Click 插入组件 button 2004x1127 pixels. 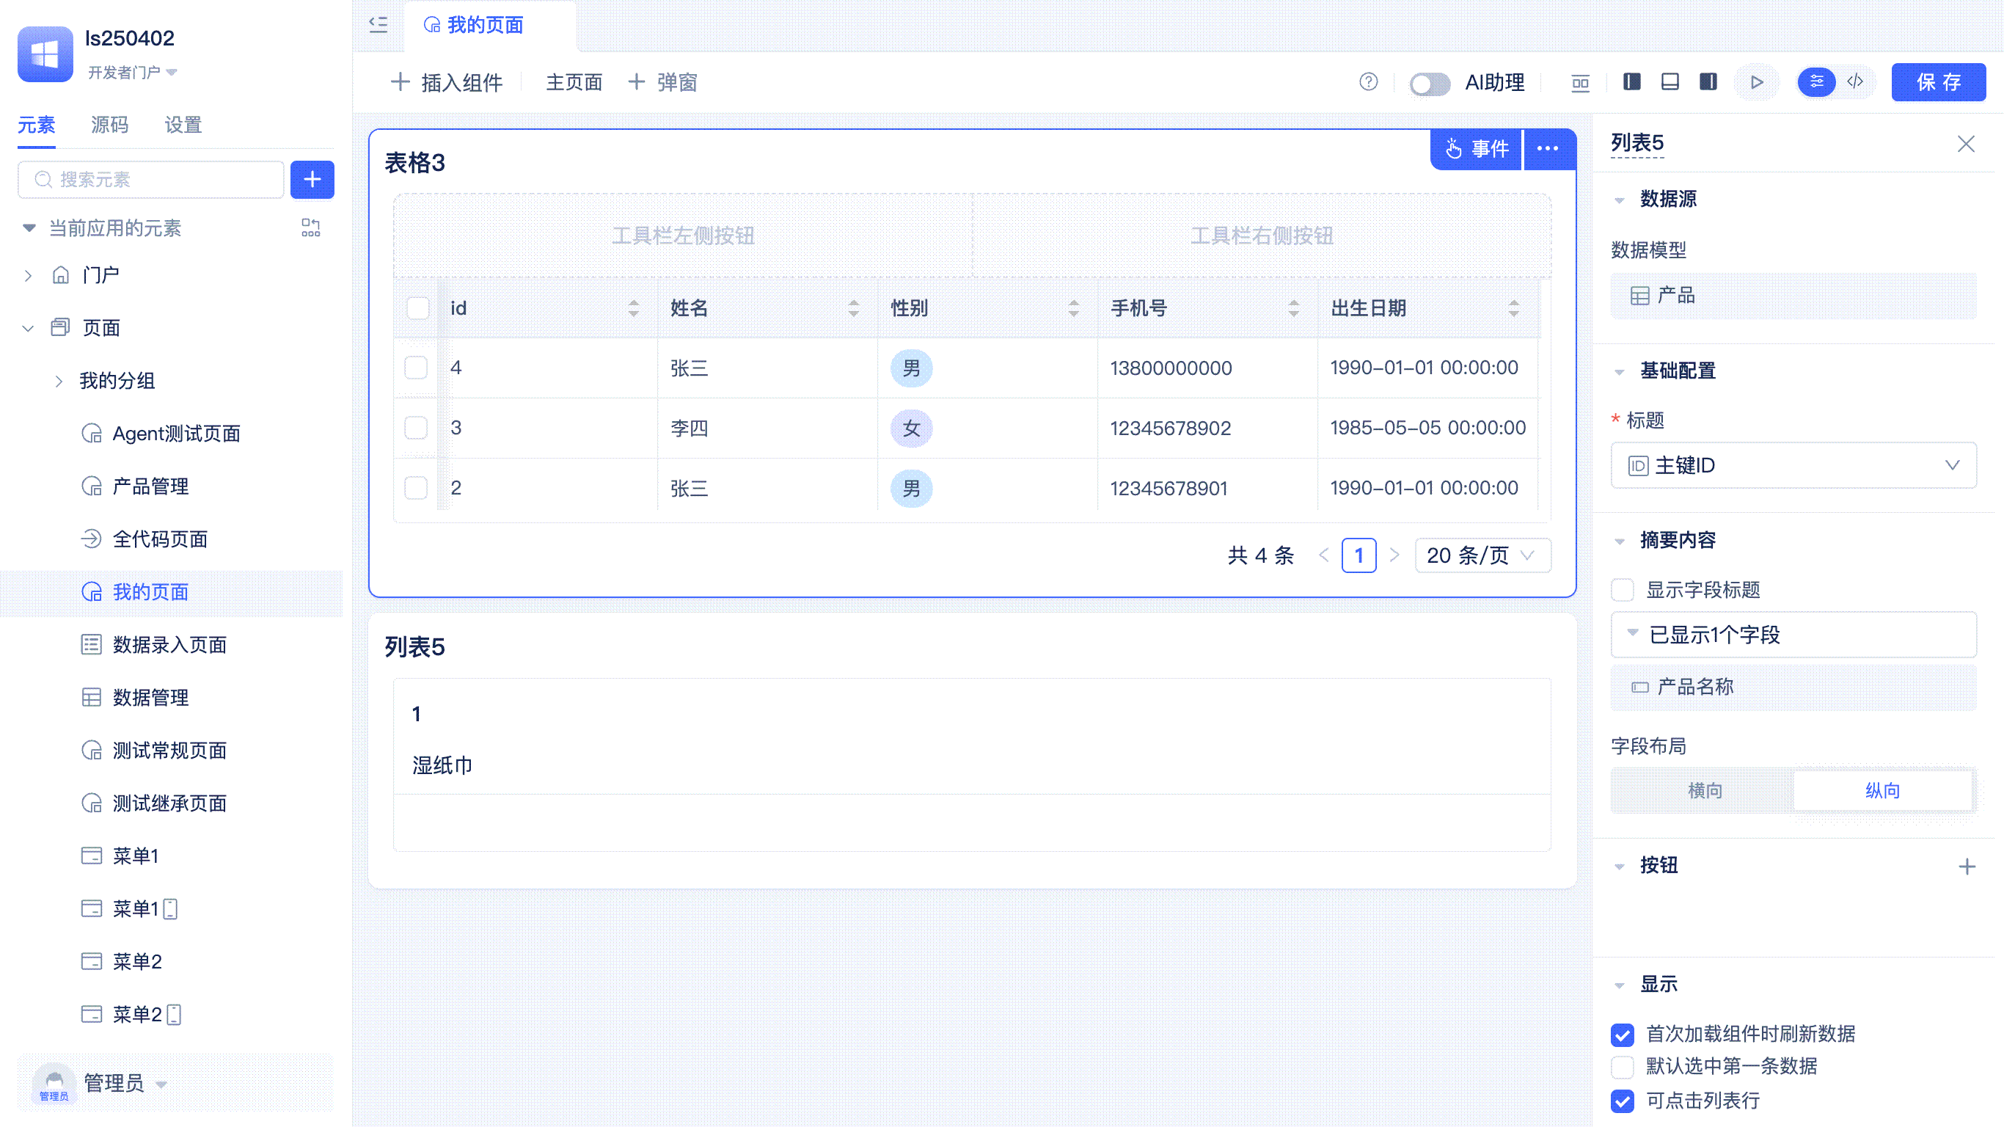click(x=447, y=82)
